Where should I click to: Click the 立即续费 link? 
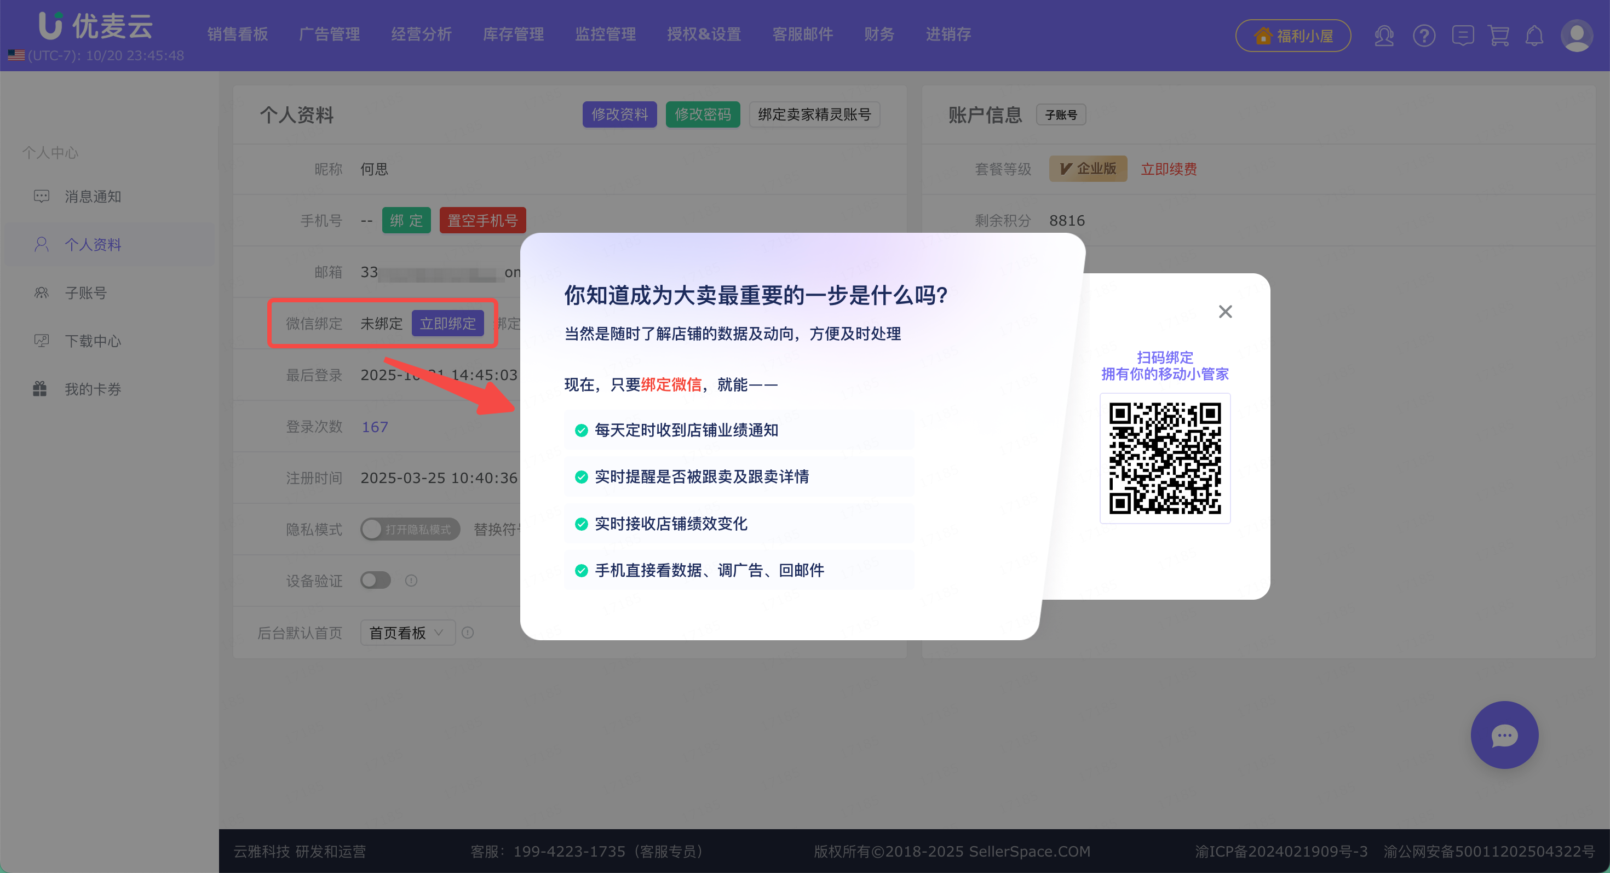pyautogui.click(x=1168, y=169)
